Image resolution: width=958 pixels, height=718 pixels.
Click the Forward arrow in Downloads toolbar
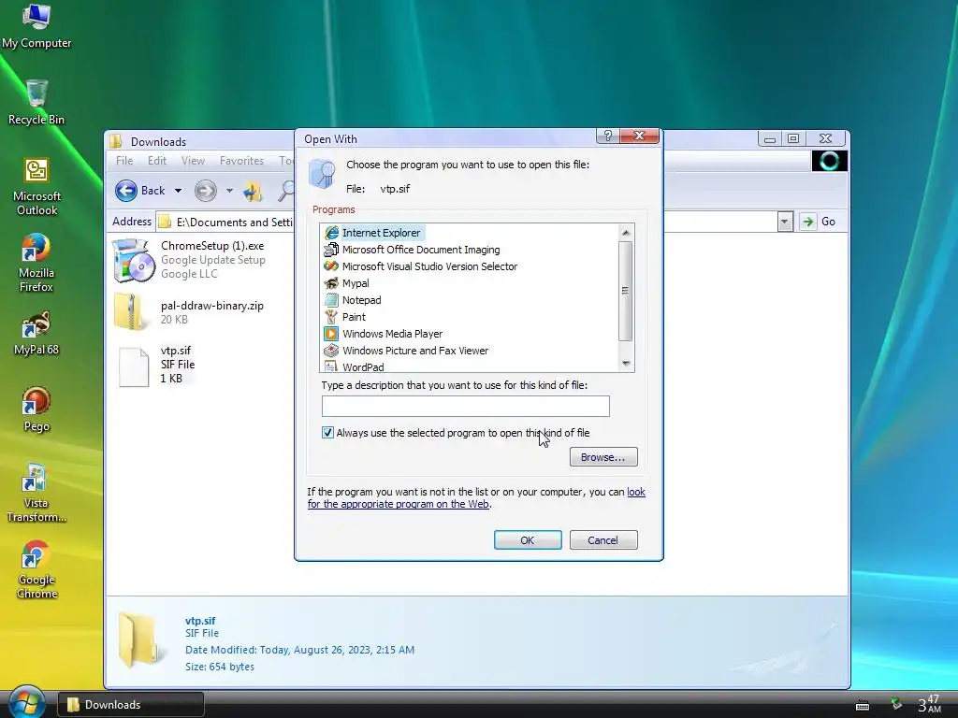[x=205, y=191]
